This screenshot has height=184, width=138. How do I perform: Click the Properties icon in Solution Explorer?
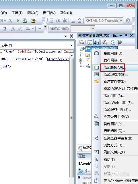[x=81, y=42]
